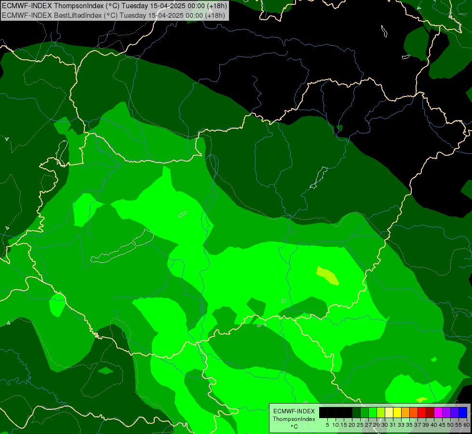The width and height of the screenshot is (472, 434).
Task: Click the legend tick label '30'
Action: tap(385, 425)
